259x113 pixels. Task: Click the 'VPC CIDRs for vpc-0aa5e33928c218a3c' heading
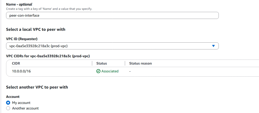pos(48,56)
